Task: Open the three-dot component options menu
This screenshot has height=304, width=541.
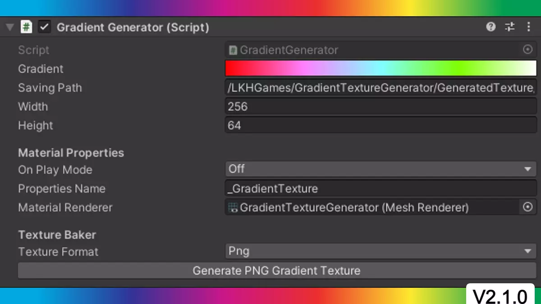Action: (x=528, y=27)
